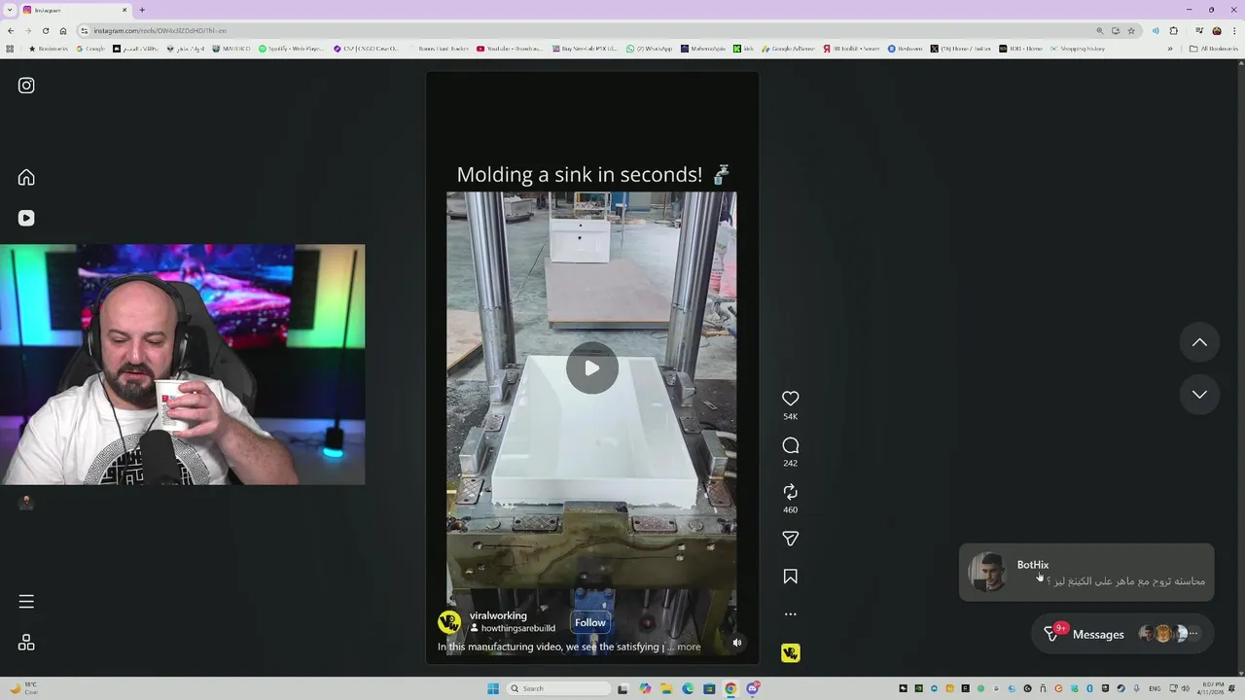
Task: Go back in browser history
Action: click(11, 31)
